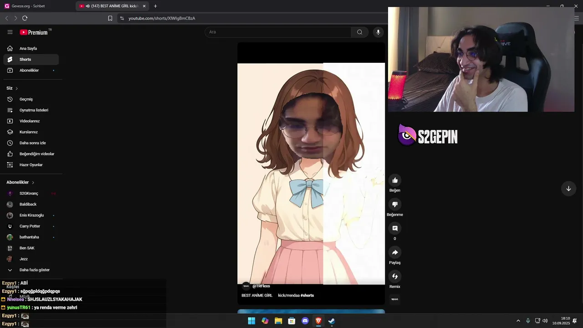
Task: Expand the Siz section chevron
Action: 17,88
